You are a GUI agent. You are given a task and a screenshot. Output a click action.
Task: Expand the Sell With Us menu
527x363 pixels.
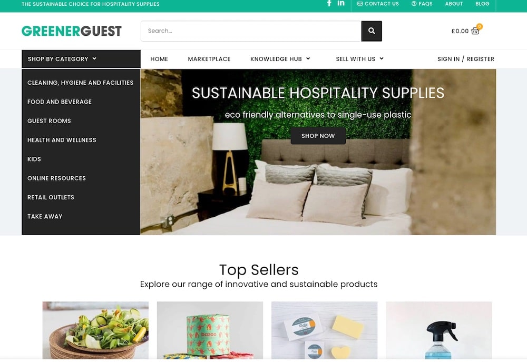coord(359,59)
